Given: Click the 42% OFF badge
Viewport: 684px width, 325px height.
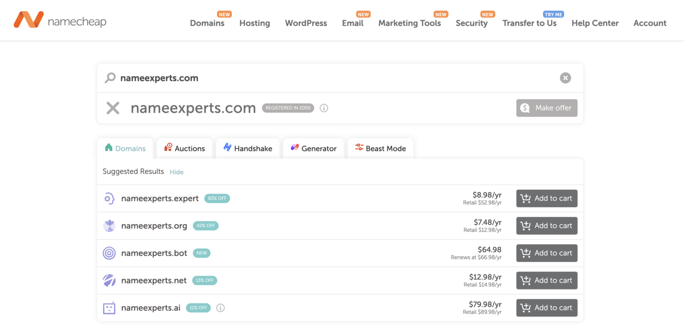Looking at the screenshot, I should tap(206, 226).
